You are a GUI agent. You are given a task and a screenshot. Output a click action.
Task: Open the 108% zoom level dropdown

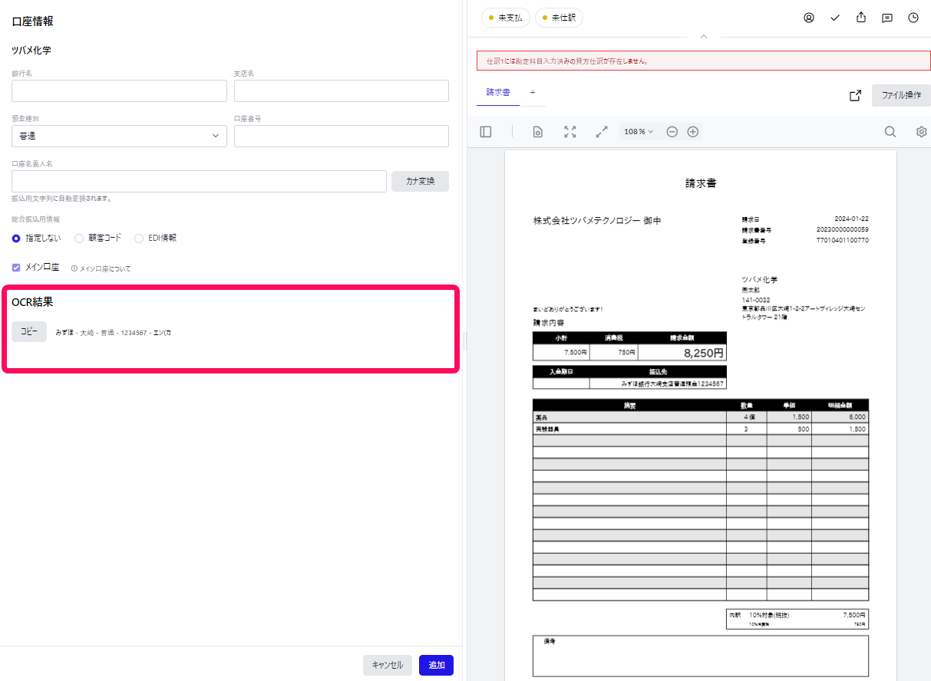click(x=639, y=132)
